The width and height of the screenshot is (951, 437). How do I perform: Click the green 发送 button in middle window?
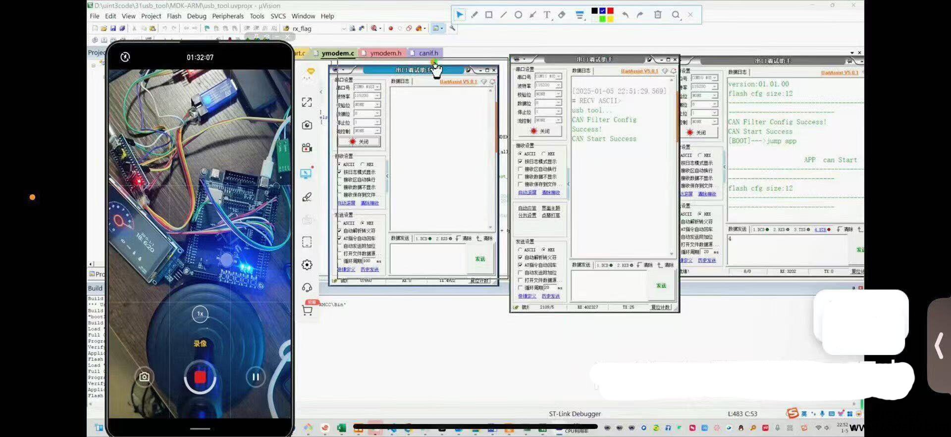661,286
